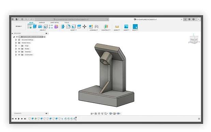This screenshot has width=211, height=132.
Task: Toggle visibility of Bodies folder
Action: [x=19, y=49]
